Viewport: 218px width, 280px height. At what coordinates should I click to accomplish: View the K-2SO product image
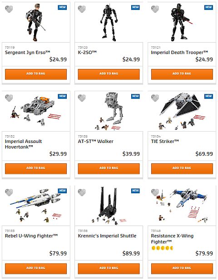pos(109,23)
